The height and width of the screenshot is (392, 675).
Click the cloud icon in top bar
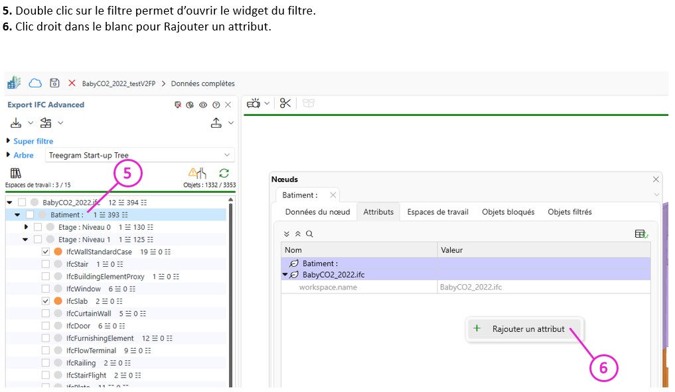(x=35, y=83)
